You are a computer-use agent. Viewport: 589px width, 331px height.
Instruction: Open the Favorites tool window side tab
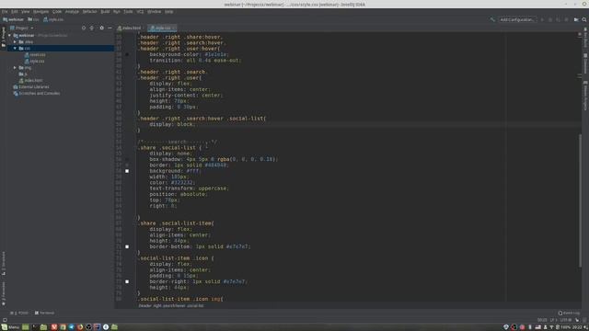coord(4,293)
